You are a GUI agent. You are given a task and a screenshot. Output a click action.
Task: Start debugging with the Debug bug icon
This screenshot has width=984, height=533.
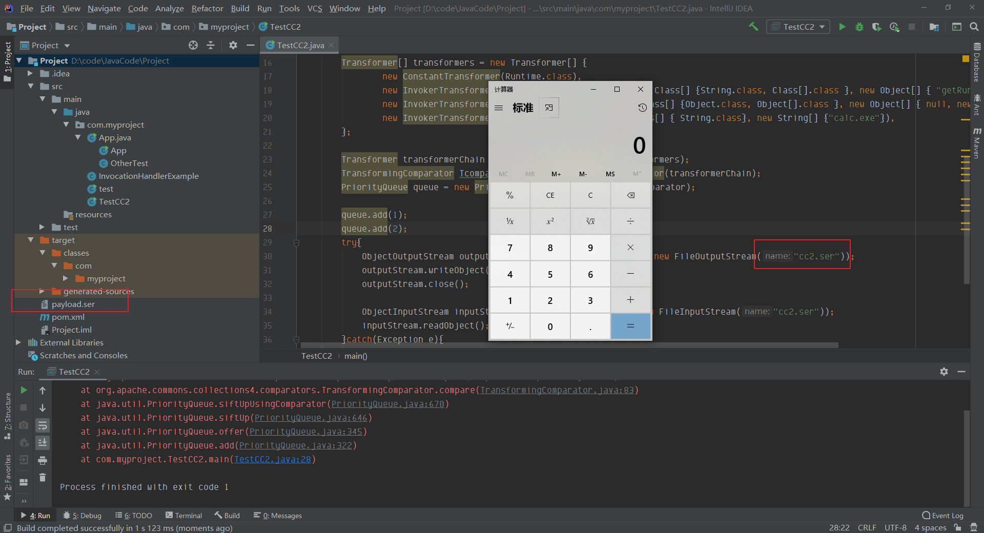(x=859, y=27)
